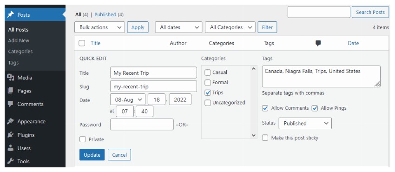The width and height of the screenshot is (395, 172).
Task: Enable Make this post sticky
Action: click(x=265, y=138)
